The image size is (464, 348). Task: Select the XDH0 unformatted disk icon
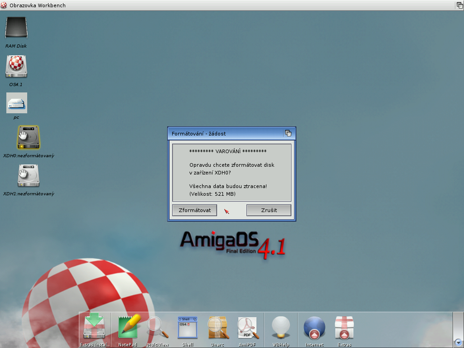(28, 137)
